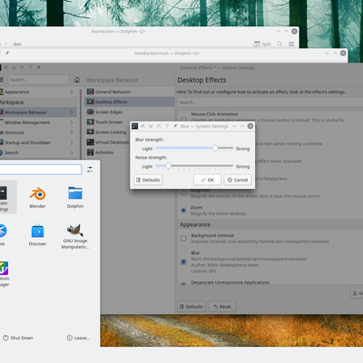Cancel the Blur settings dialog
Screen dimensions: 363x363
pos(238,180)
